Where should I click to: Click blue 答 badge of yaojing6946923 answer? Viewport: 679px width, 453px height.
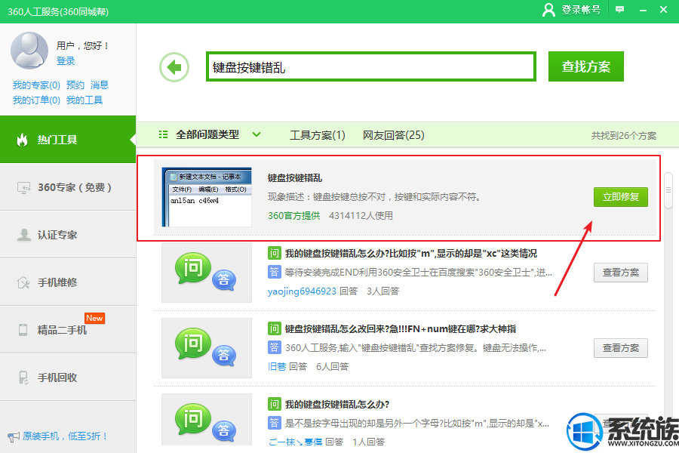click(x=274, y=273)
